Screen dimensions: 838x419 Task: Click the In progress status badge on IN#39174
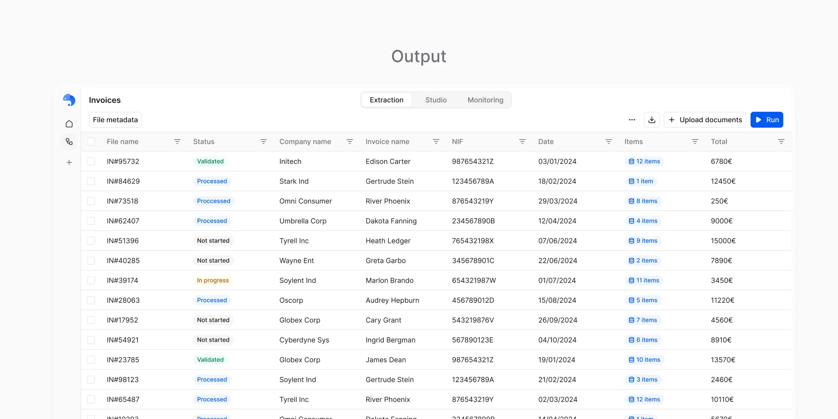[x=213, y=280]
